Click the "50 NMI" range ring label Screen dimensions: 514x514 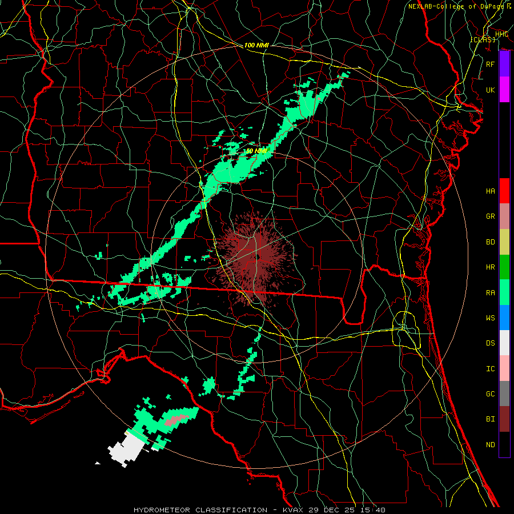[256, 151]
